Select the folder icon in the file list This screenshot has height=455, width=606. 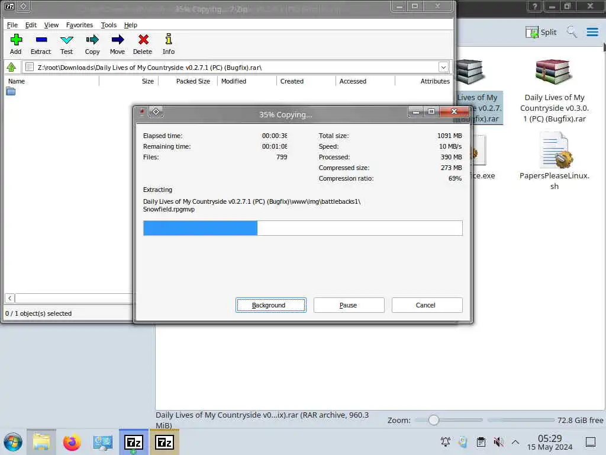point(11,91)
